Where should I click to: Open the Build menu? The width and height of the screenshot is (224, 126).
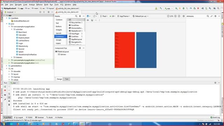tap(46, 5)
